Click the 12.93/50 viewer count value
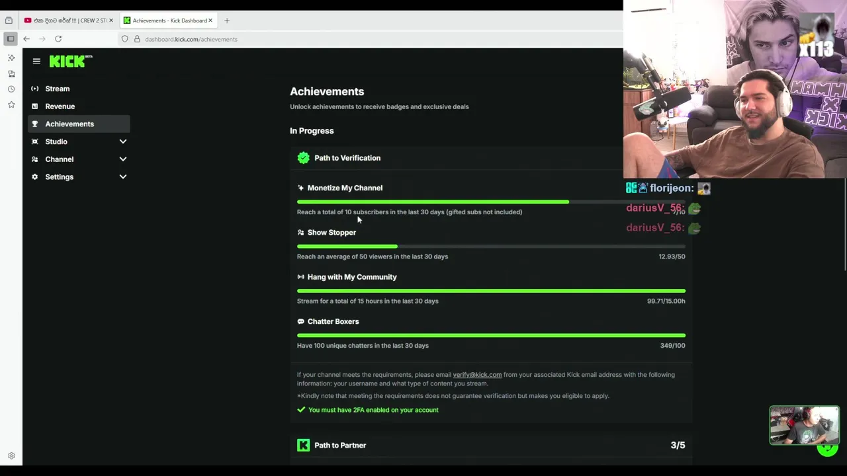This screenshot has height=476, width=847. point(672,257)
